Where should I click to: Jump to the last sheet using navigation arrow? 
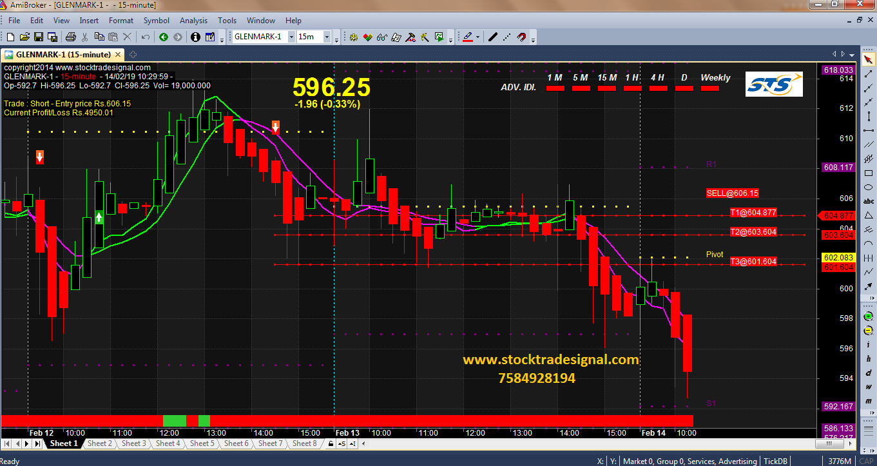pyautogui.click(x=37, y=443)
